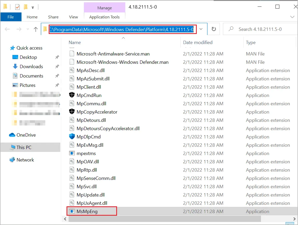Select the MpDetoursCopyAccelerator.dll file
This screenshot has height=225, width=298.
108,129
